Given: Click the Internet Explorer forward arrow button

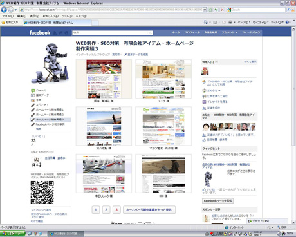Looking at the screenshot, I should point(10,10).
